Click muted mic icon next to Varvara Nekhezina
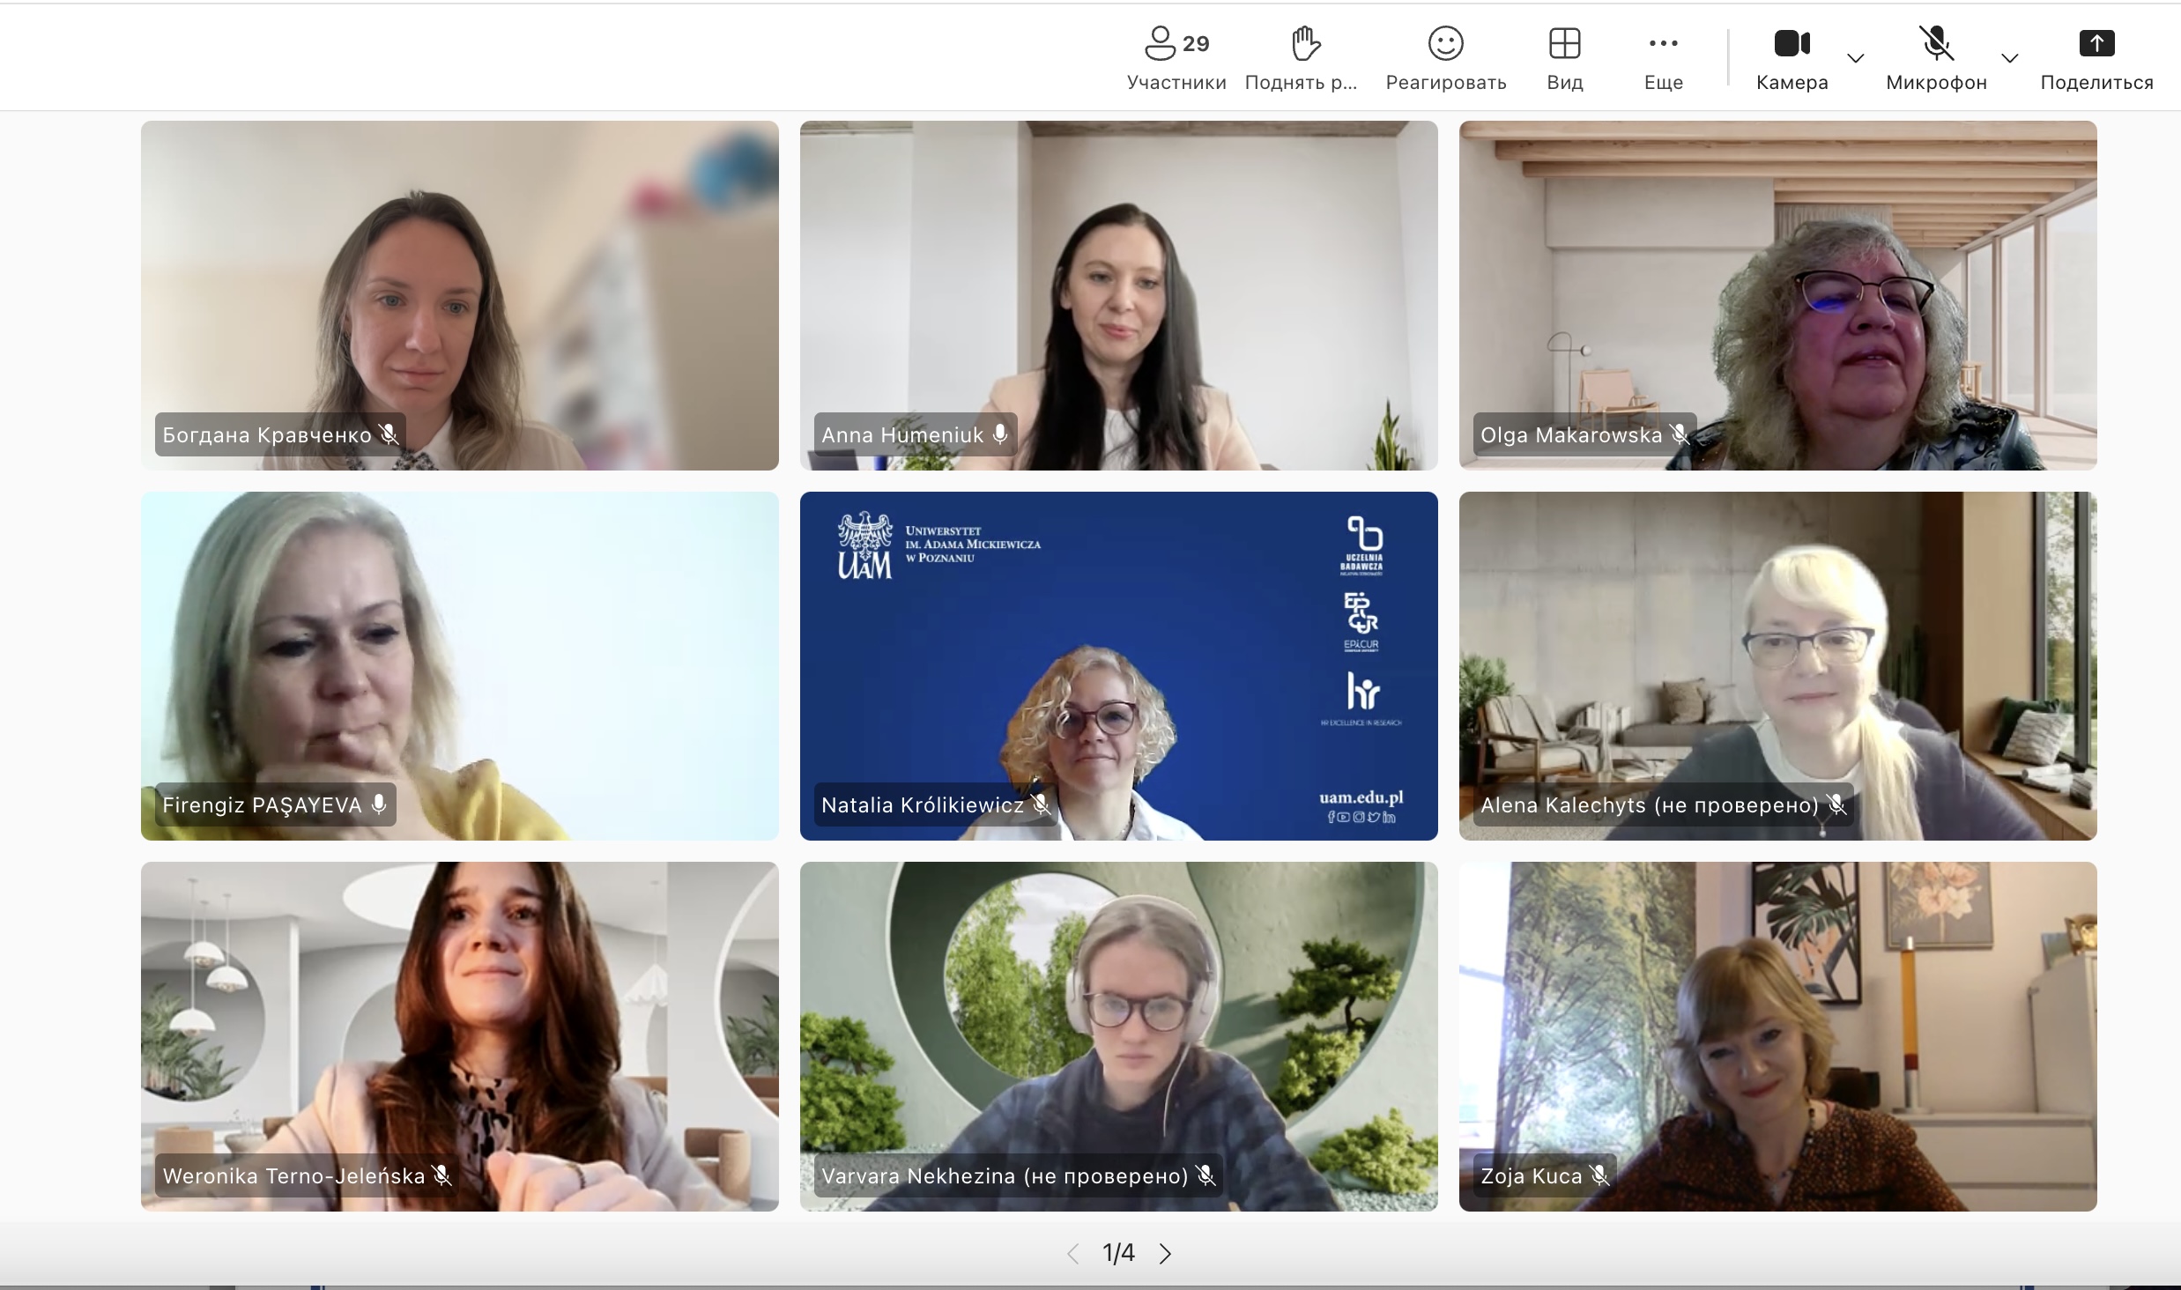 (1206, 1175)
